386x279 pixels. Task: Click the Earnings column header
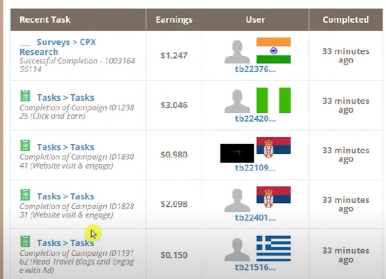174,20
